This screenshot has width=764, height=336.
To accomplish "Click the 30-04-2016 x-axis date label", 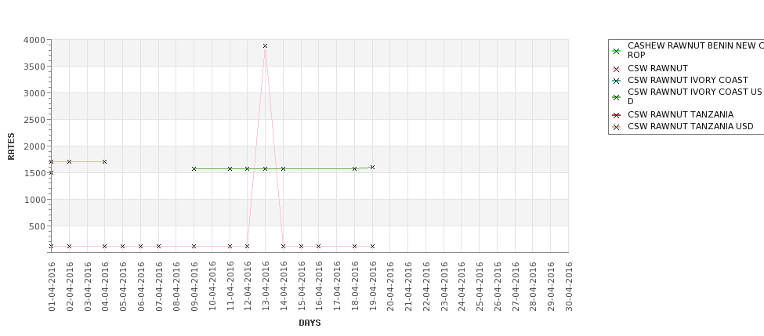I will click(569, 287).
